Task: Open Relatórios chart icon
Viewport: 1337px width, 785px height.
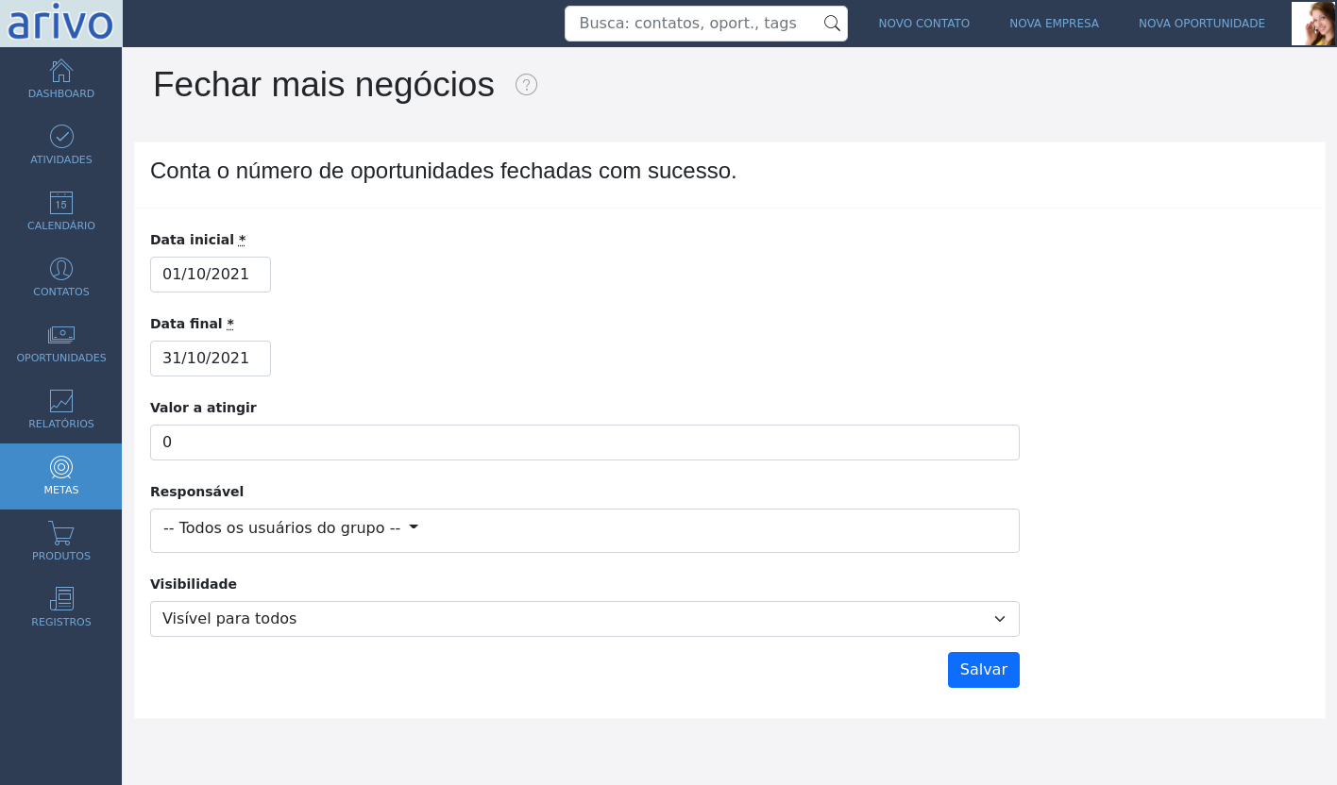Action: point(61,401)
